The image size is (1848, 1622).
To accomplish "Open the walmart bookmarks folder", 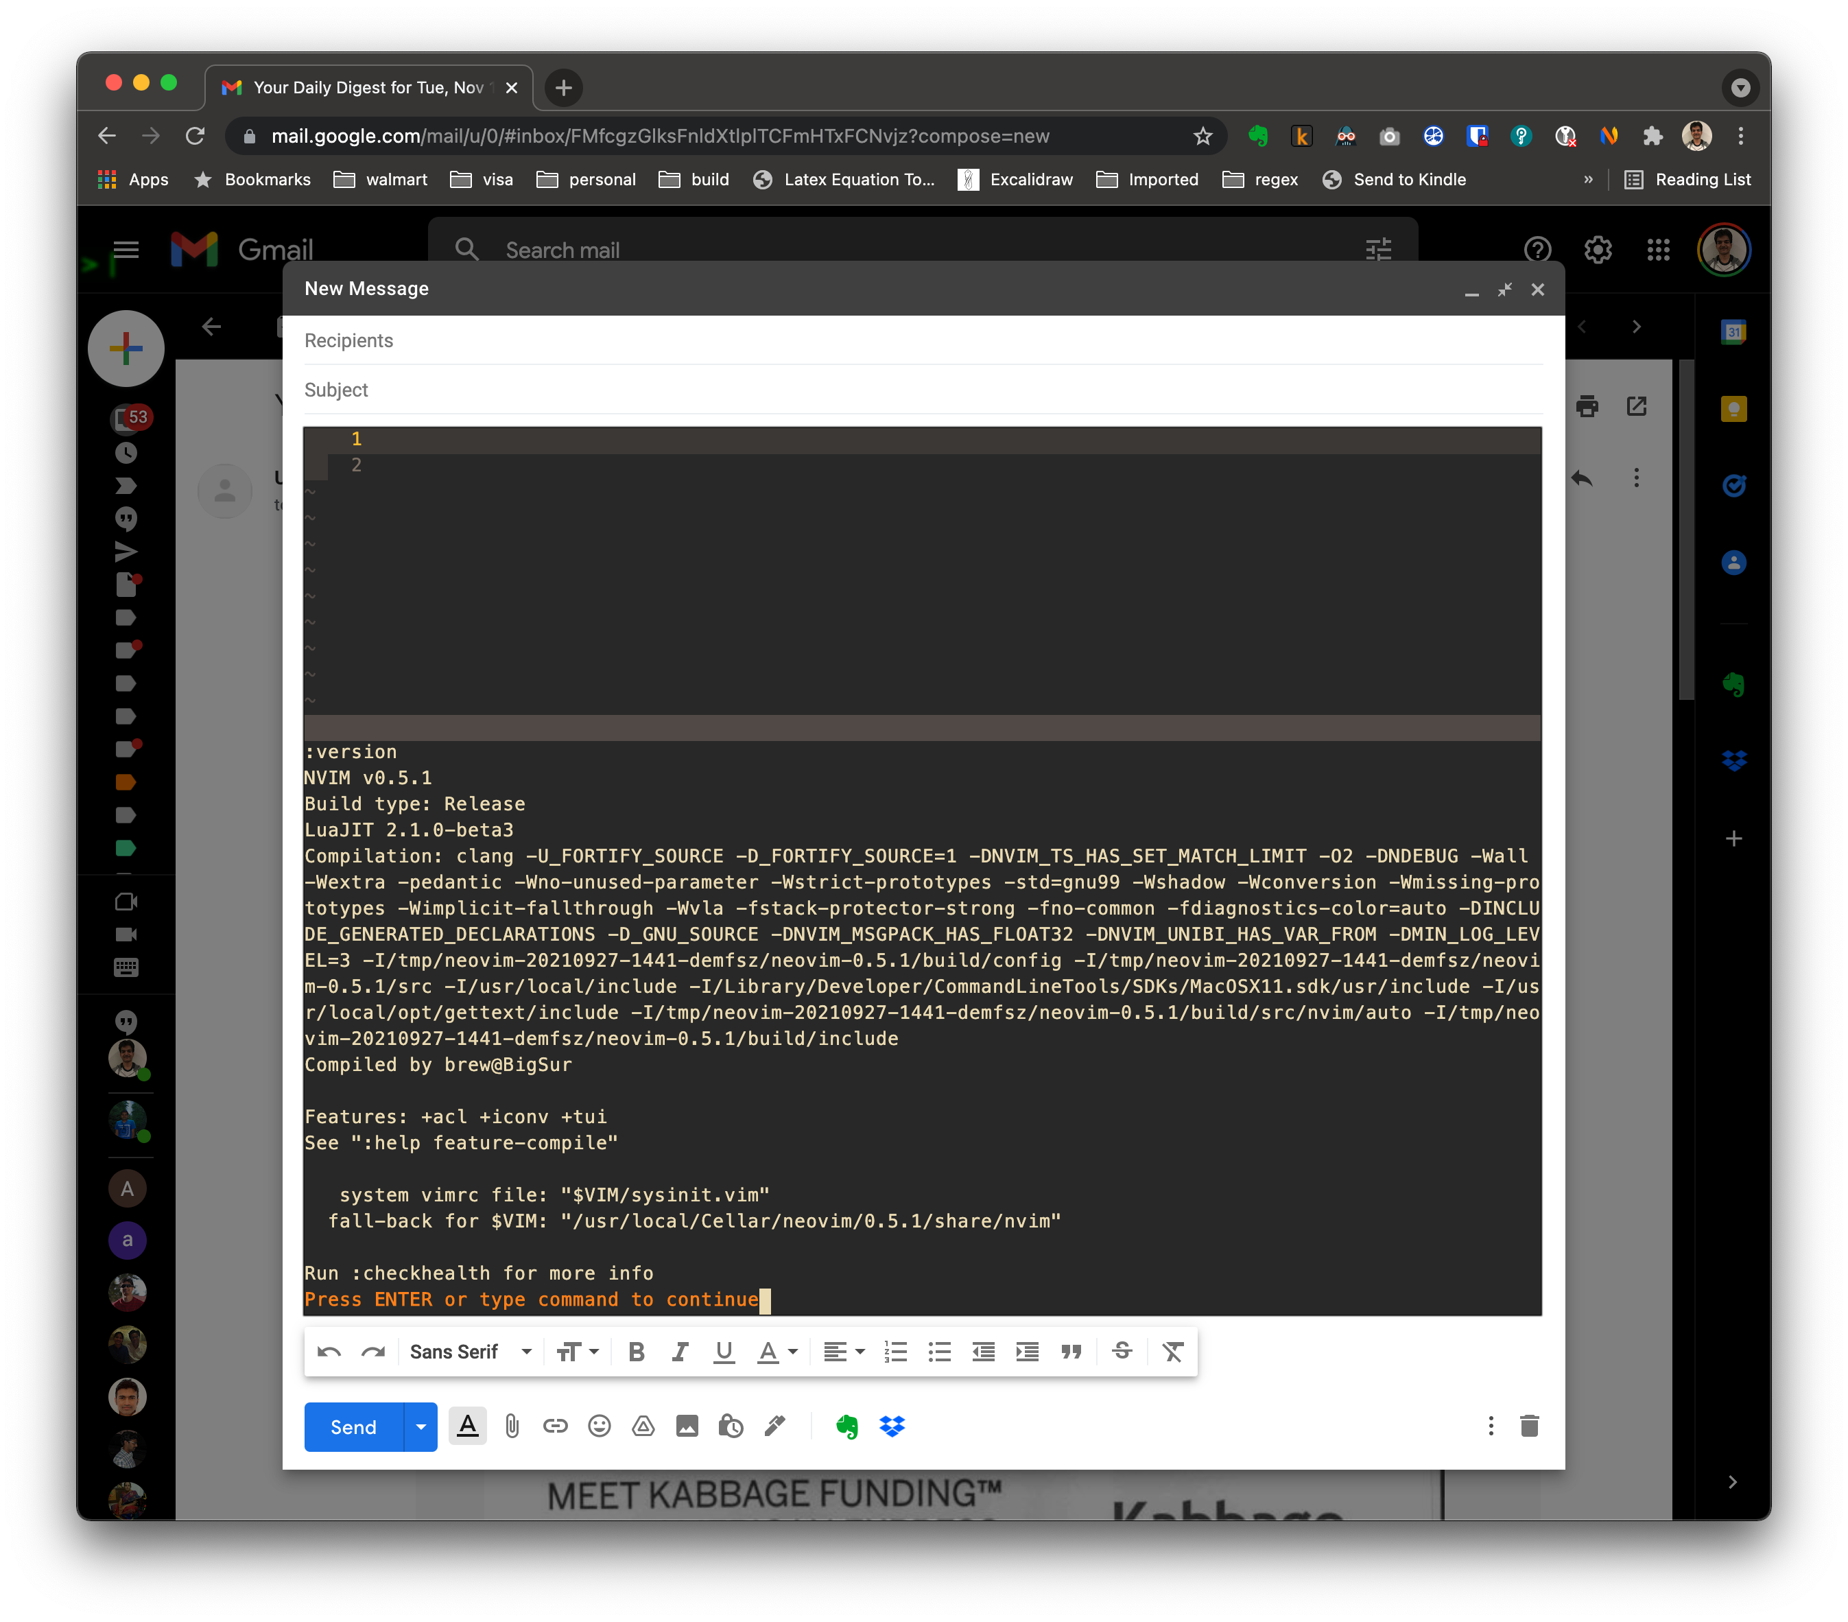I will pos(380,179).
